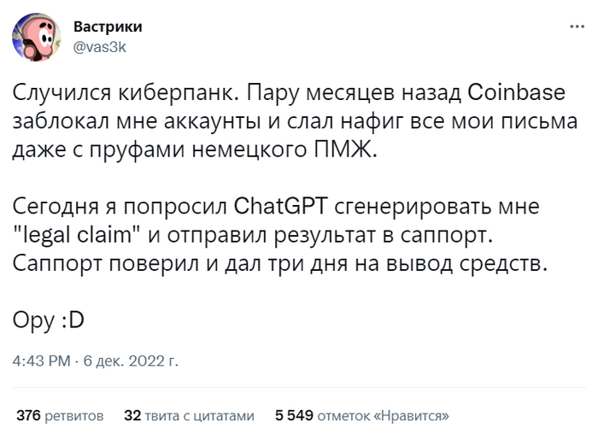This screenshot has height=440, width=598.
Task: Click the date 6 дек. 2022 г.
Action: click(130, 361)
